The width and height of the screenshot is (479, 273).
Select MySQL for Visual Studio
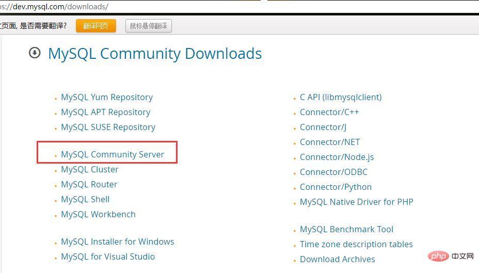(108, 256)
